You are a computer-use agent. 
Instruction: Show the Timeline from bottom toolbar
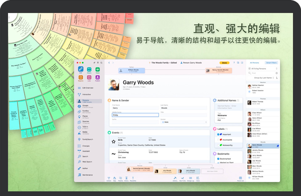pos(120,178)
